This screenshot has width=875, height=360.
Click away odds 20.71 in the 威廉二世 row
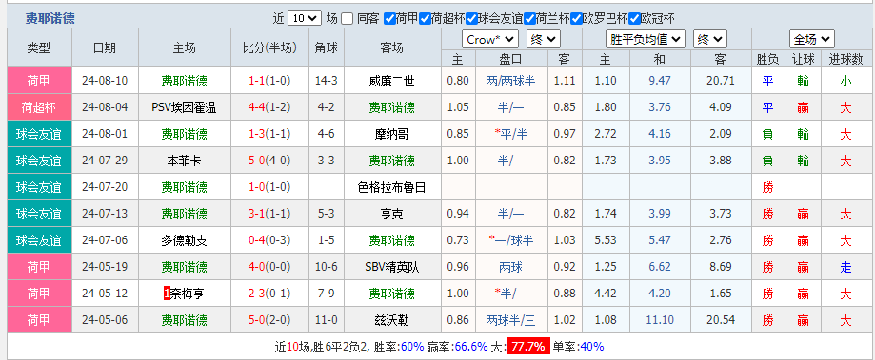coord(720,81)
